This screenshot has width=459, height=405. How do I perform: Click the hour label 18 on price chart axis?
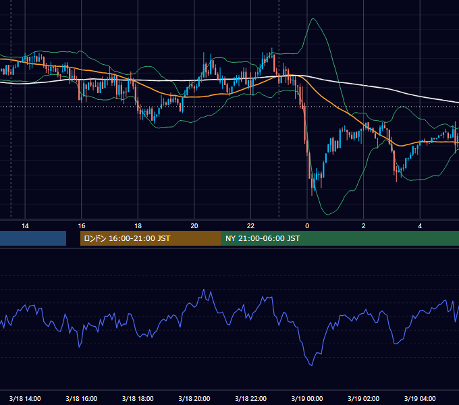point(138,226)
